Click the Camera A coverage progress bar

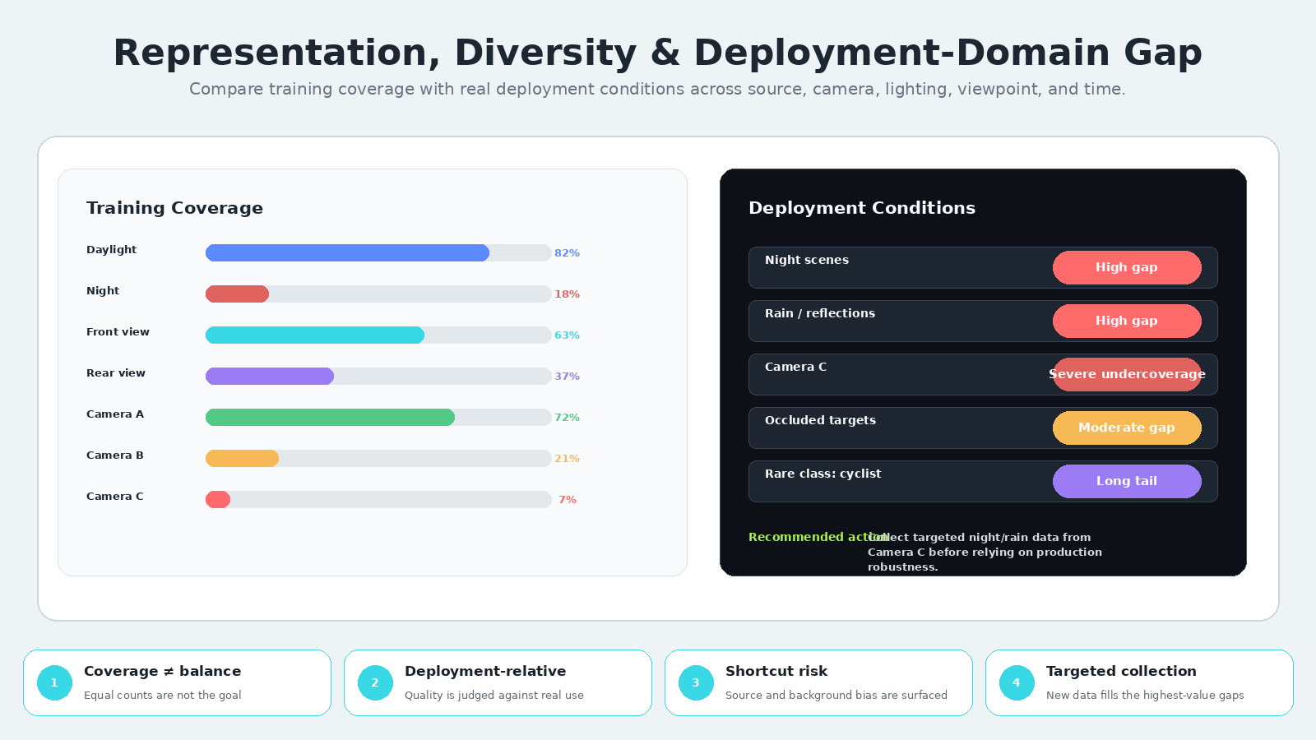[x=378, y=417]
